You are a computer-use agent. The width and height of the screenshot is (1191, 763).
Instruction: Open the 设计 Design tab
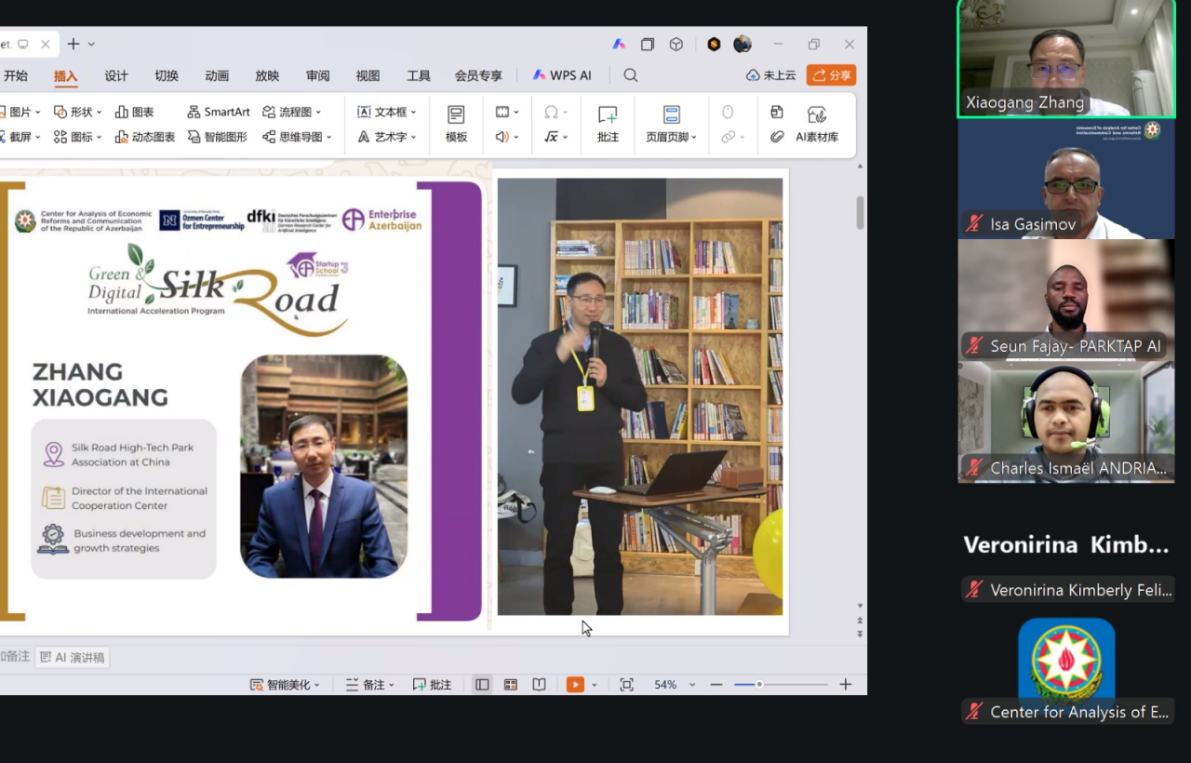pos(116,75)
